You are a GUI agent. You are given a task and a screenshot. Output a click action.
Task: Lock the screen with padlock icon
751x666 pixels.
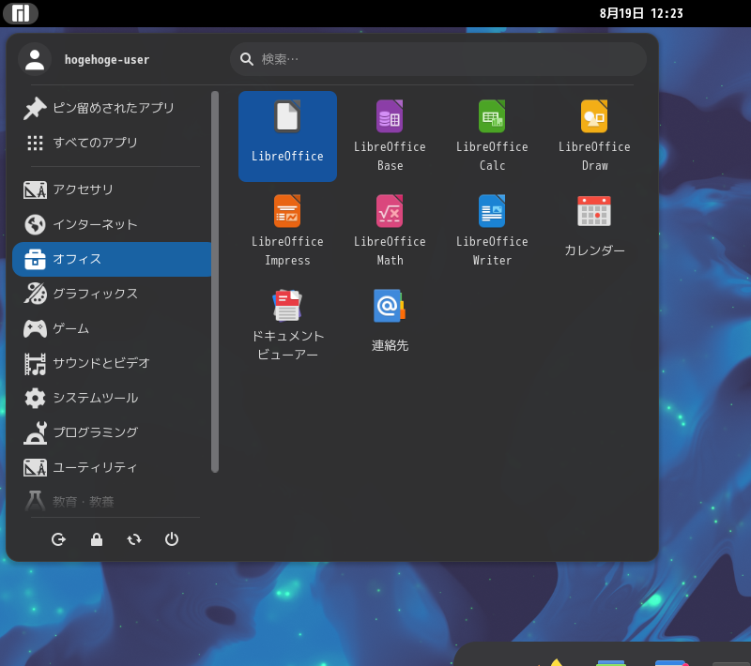(x=97, y=539)
